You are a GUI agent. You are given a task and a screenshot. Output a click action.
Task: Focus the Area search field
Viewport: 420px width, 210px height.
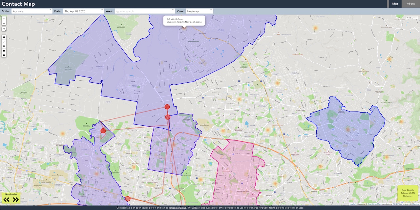tap(144, 11)
